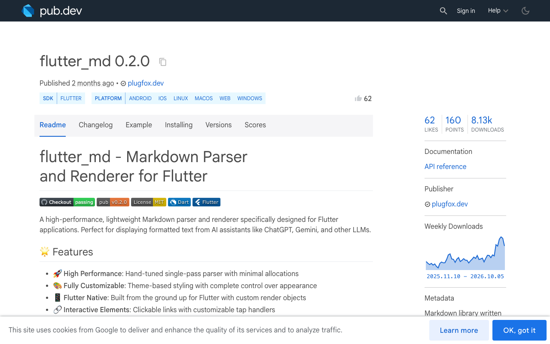
Task: Click the Features heading
Action: [x=73, y=252]
